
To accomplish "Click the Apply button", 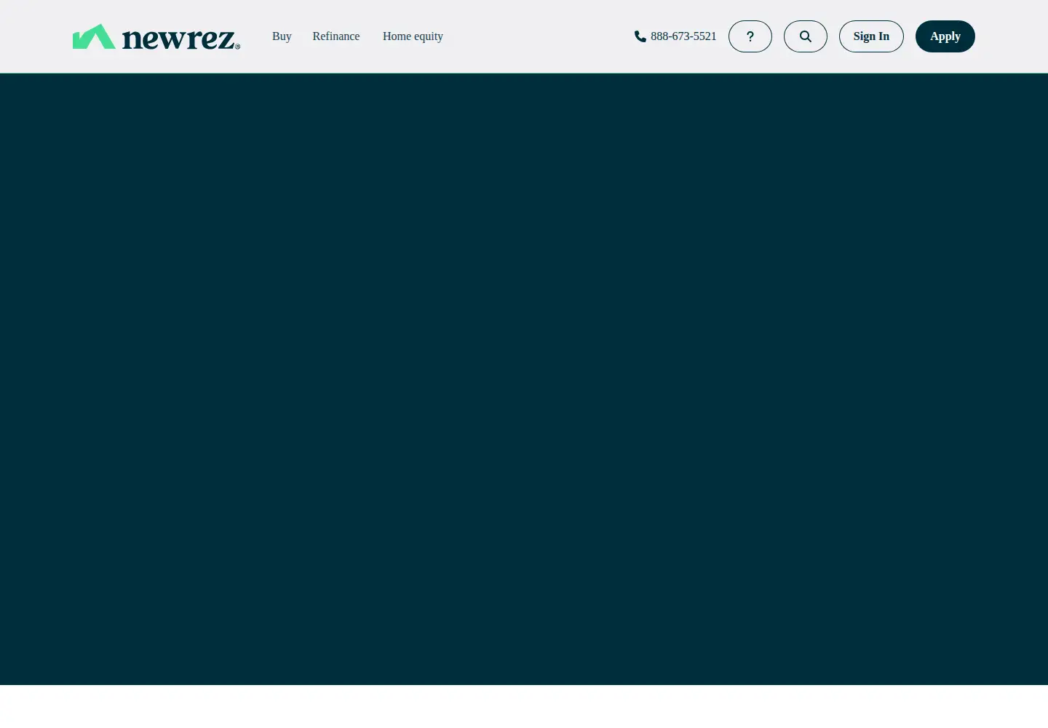I will click(945, 36).
